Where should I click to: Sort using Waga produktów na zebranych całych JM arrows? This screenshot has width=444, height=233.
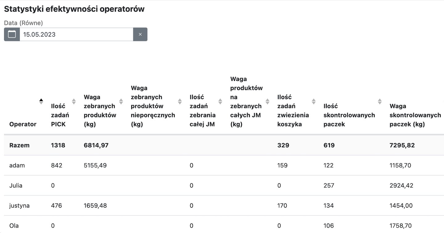267,101
